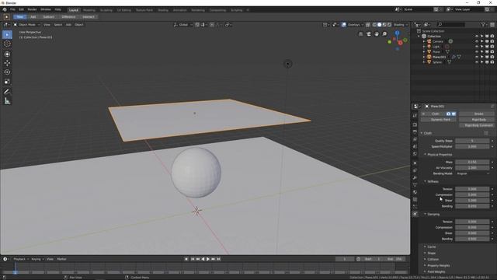Click the Blender logo menu icon

(5, 9)
